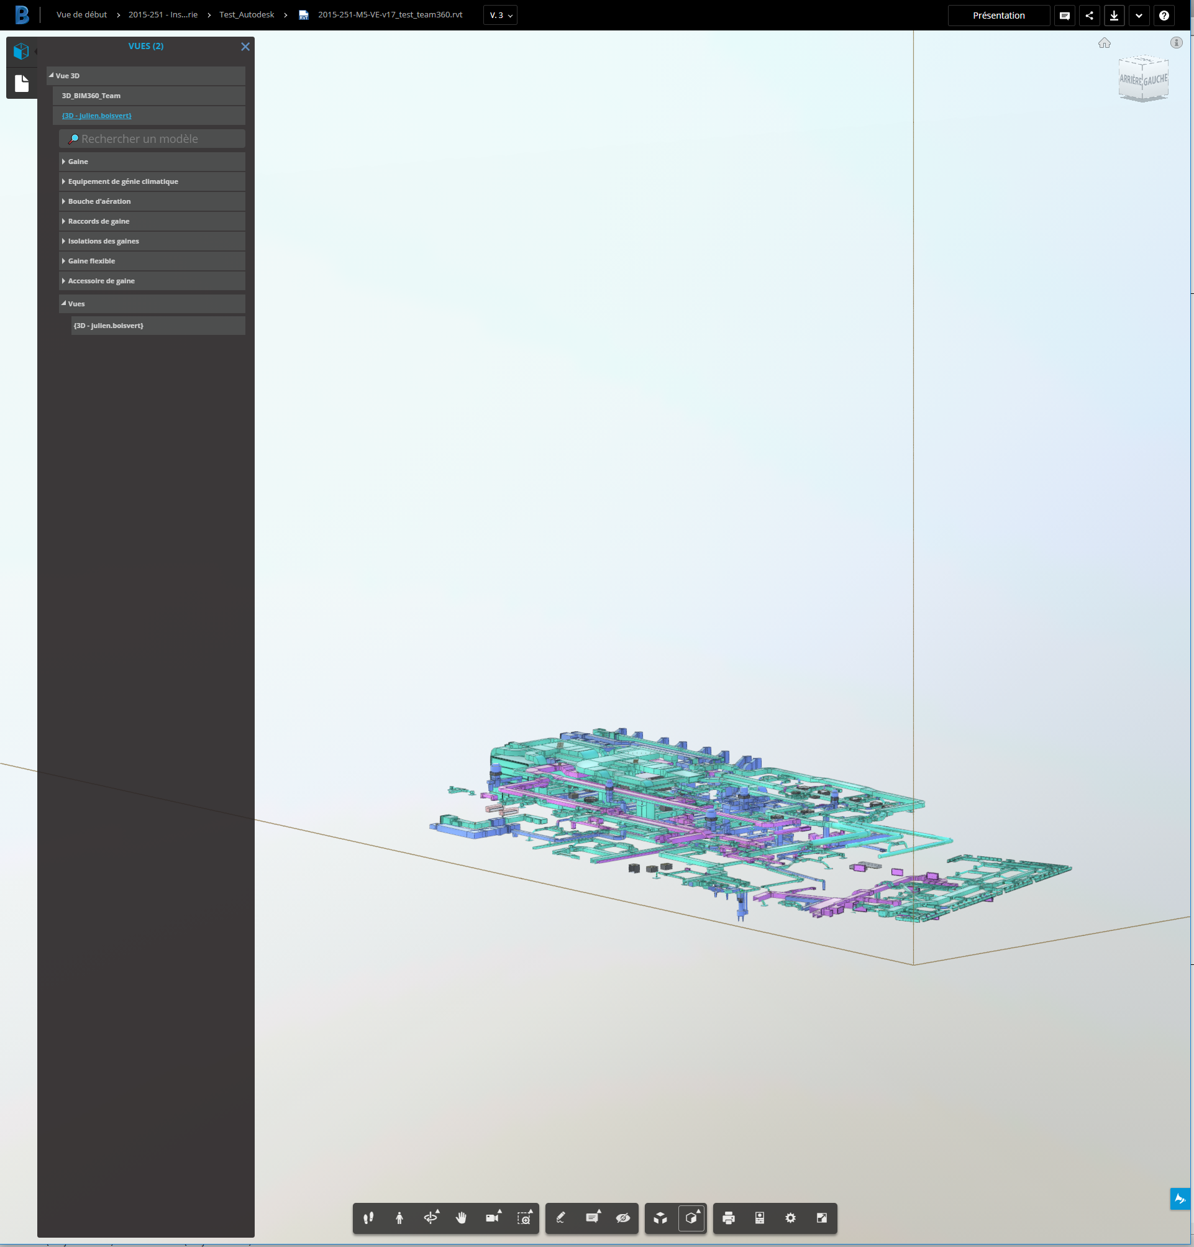Select the person figure navigation tool
The height and width of the screenshot is (1247, 1194).
click(x=399, y=1218)
